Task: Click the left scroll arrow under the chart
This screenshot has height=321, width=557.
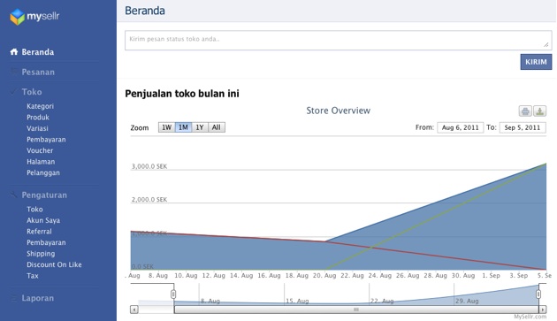Action: [134, 310]
